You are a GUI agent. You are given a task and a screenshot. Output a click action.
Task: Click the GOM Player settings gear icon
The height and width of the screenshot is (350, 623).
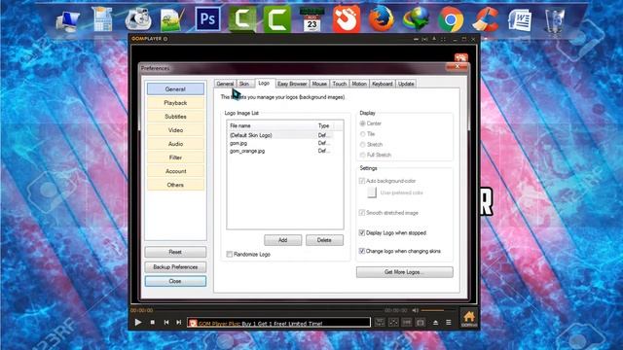pos(165,39)
